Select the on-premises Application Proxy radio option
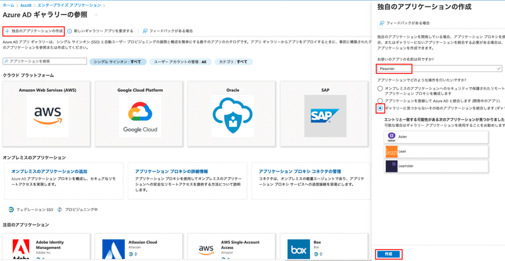This screenshot has width=505, height=261. click(x=381, y=88)
